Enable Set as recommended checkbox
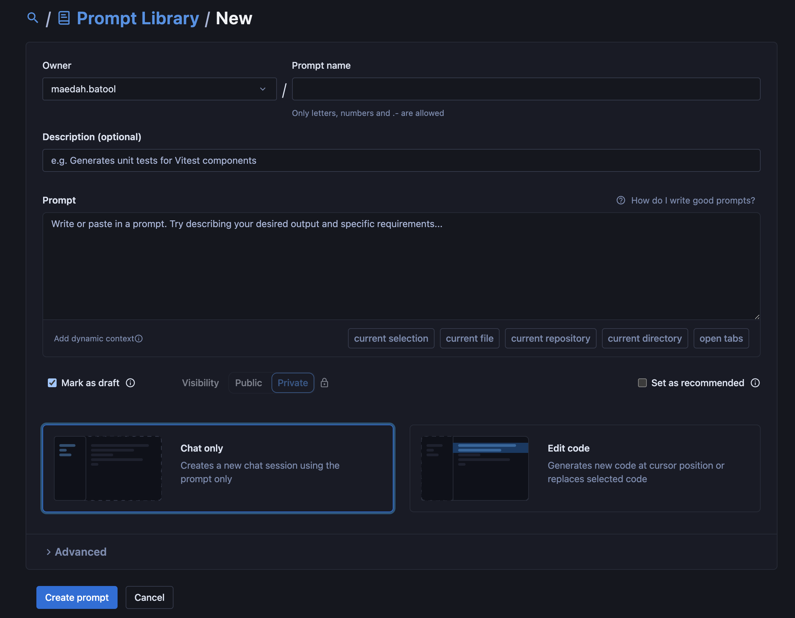Viewport: 795px width, 618px height. 642,383
